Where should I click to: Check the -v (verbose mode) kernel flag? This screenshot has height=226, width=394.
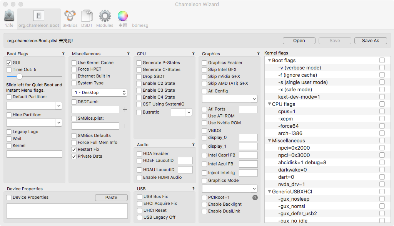click(382, 68)
